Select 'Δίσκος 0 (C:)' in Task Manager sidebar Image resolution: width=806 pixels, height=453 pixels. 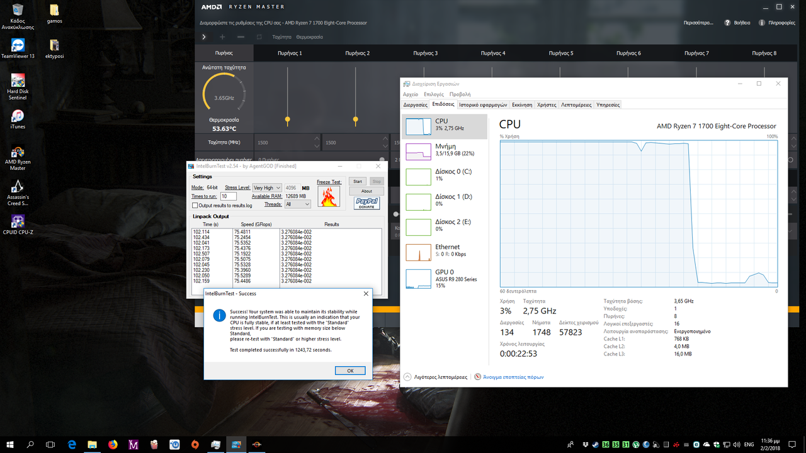(445, 176)
